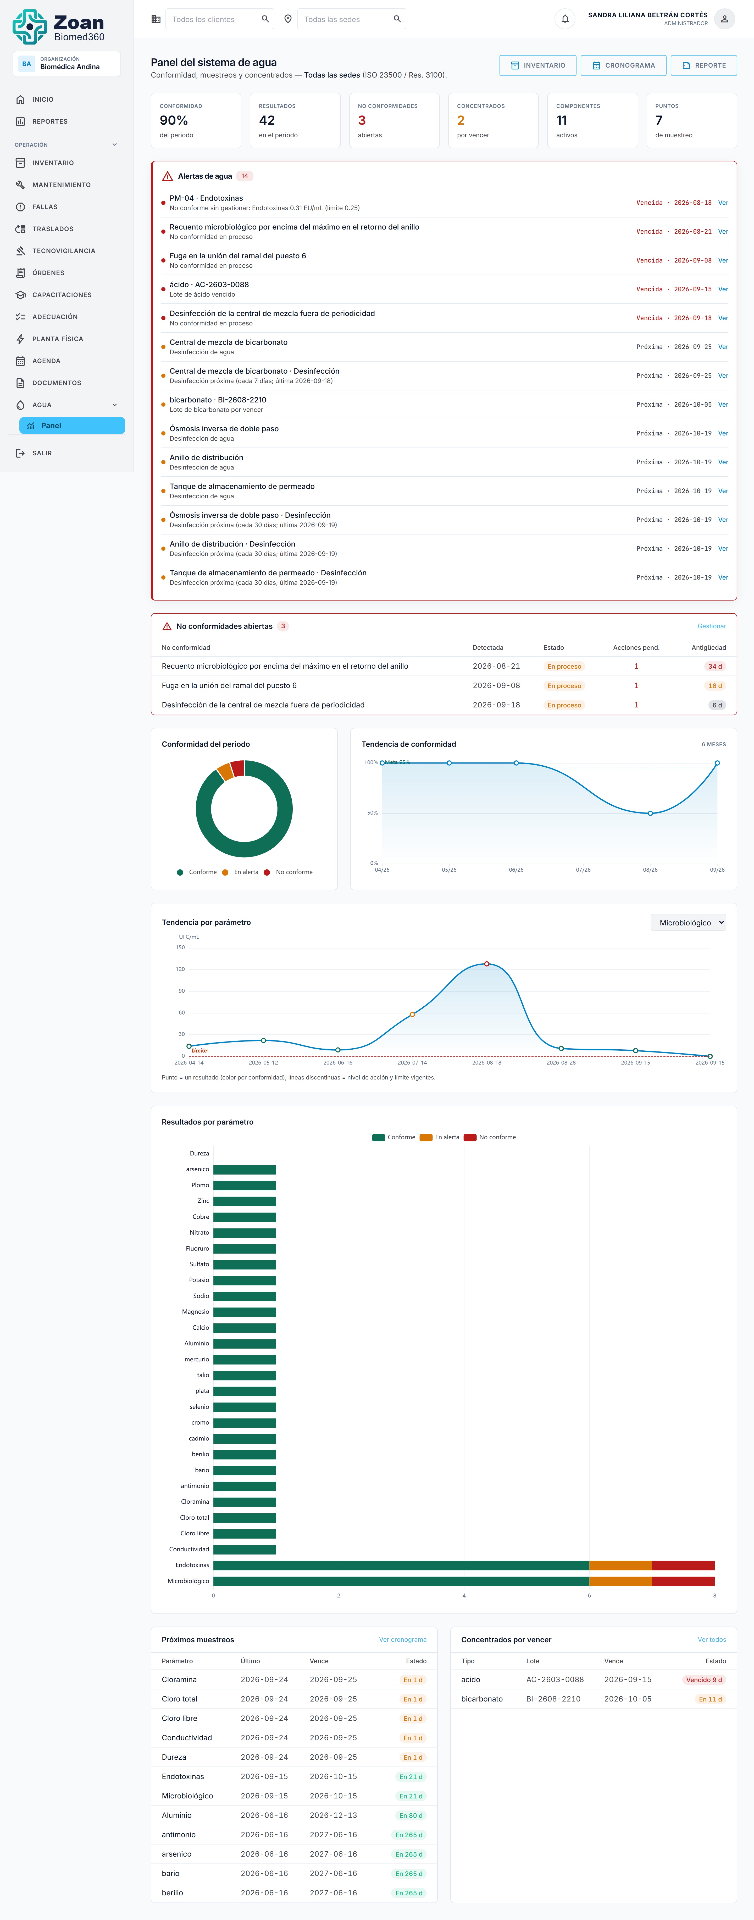Click the red segment of Endotoxinas bar
Image resolution: width=754 pixels, height=1920 pixels.
(x=683, y=1565)
